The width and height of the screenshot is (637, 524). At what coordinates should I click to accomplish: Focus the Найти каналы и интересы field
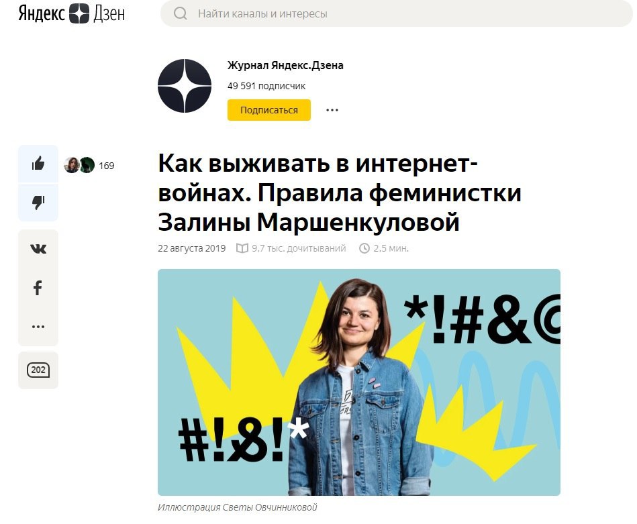(x=397, y=13)
